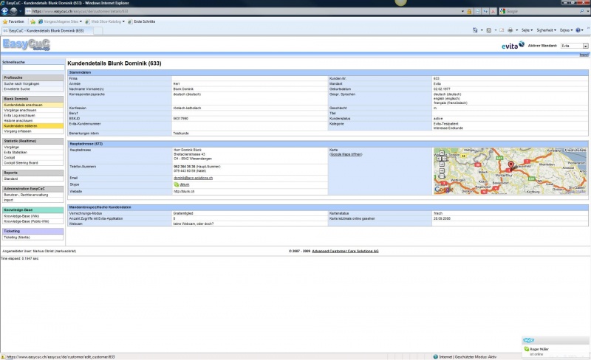The width and height of the screenshot is (591, 360).
Task: Click the map zoom-in plus control
Action: pyautogui.click(x=442, y=170)
